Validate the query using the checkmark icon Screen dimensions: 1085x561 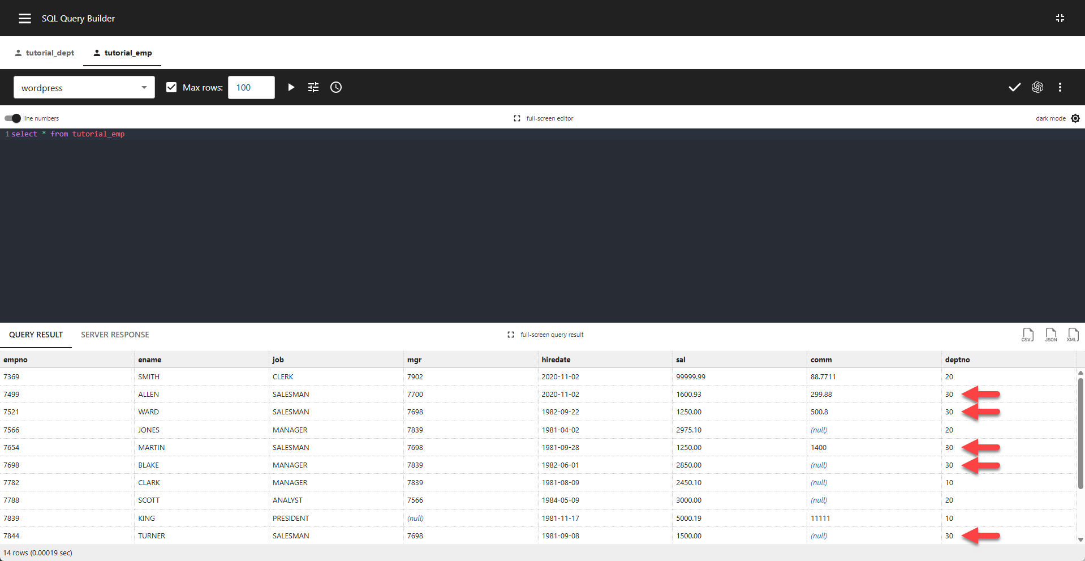1014,87
